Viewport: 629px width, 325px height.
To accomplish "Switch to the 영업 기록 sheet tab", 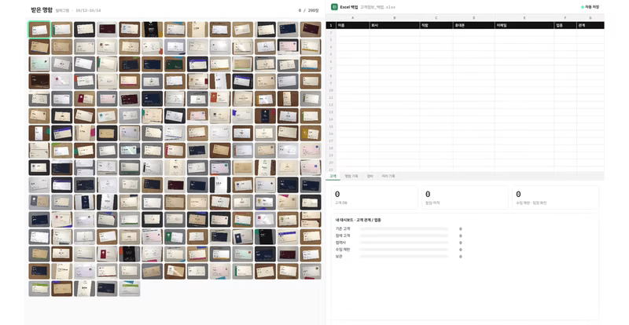I will [x=351, y=176].
